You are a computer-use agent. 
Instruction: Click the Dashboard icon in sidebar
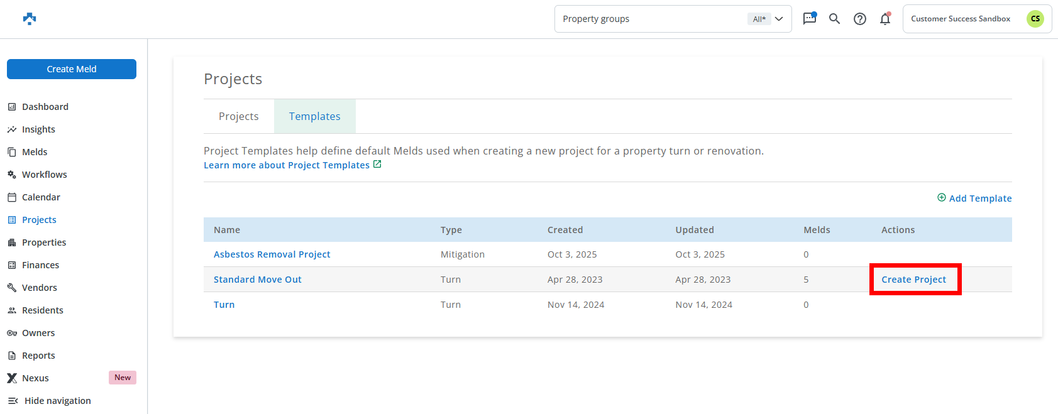(x=12, y=107)
